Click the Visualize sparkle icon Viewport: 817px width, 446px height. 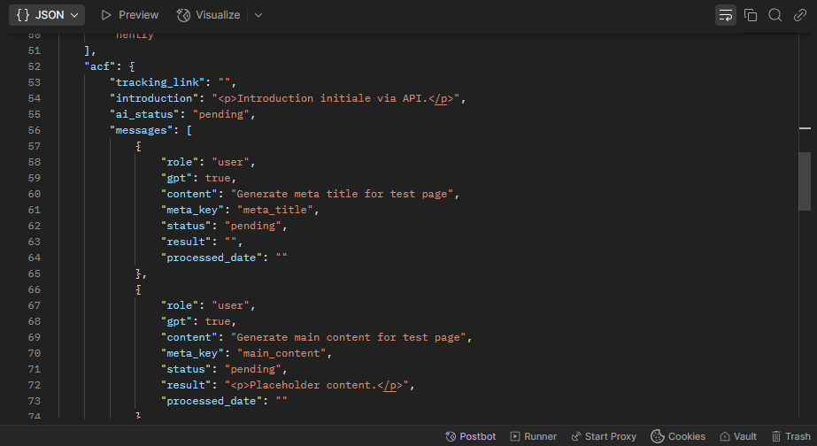point(183,15)
